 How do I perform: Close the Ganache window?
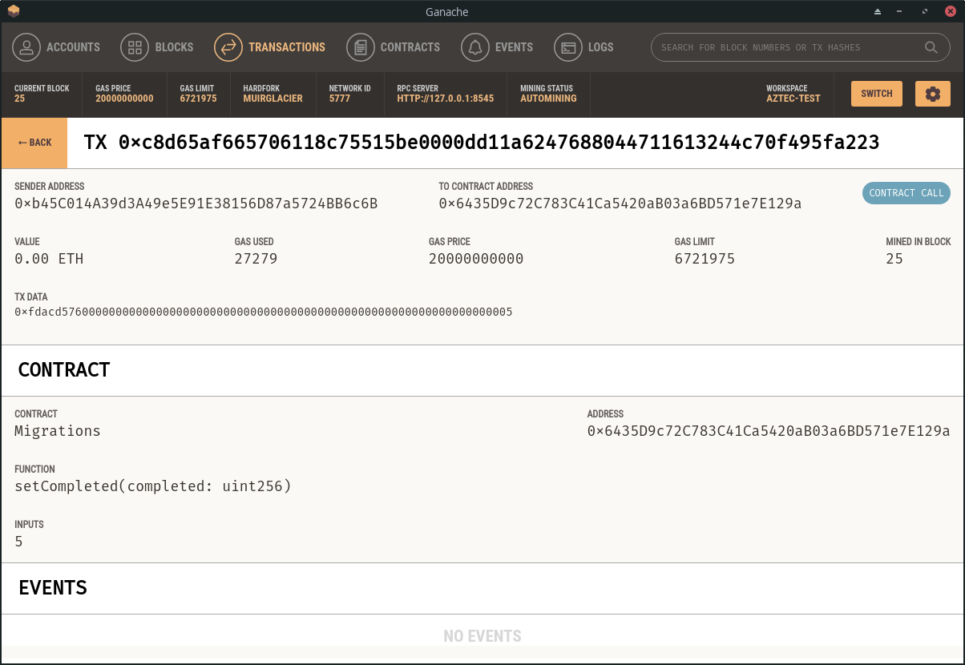tap(951, 11)
